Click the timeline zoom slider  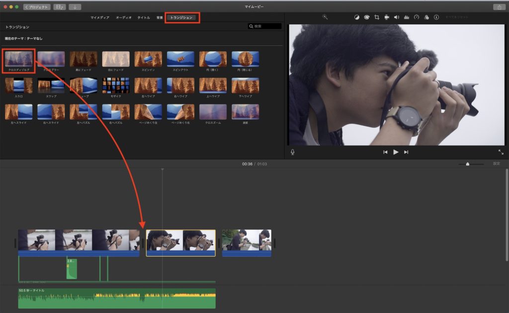coord(468,163)
